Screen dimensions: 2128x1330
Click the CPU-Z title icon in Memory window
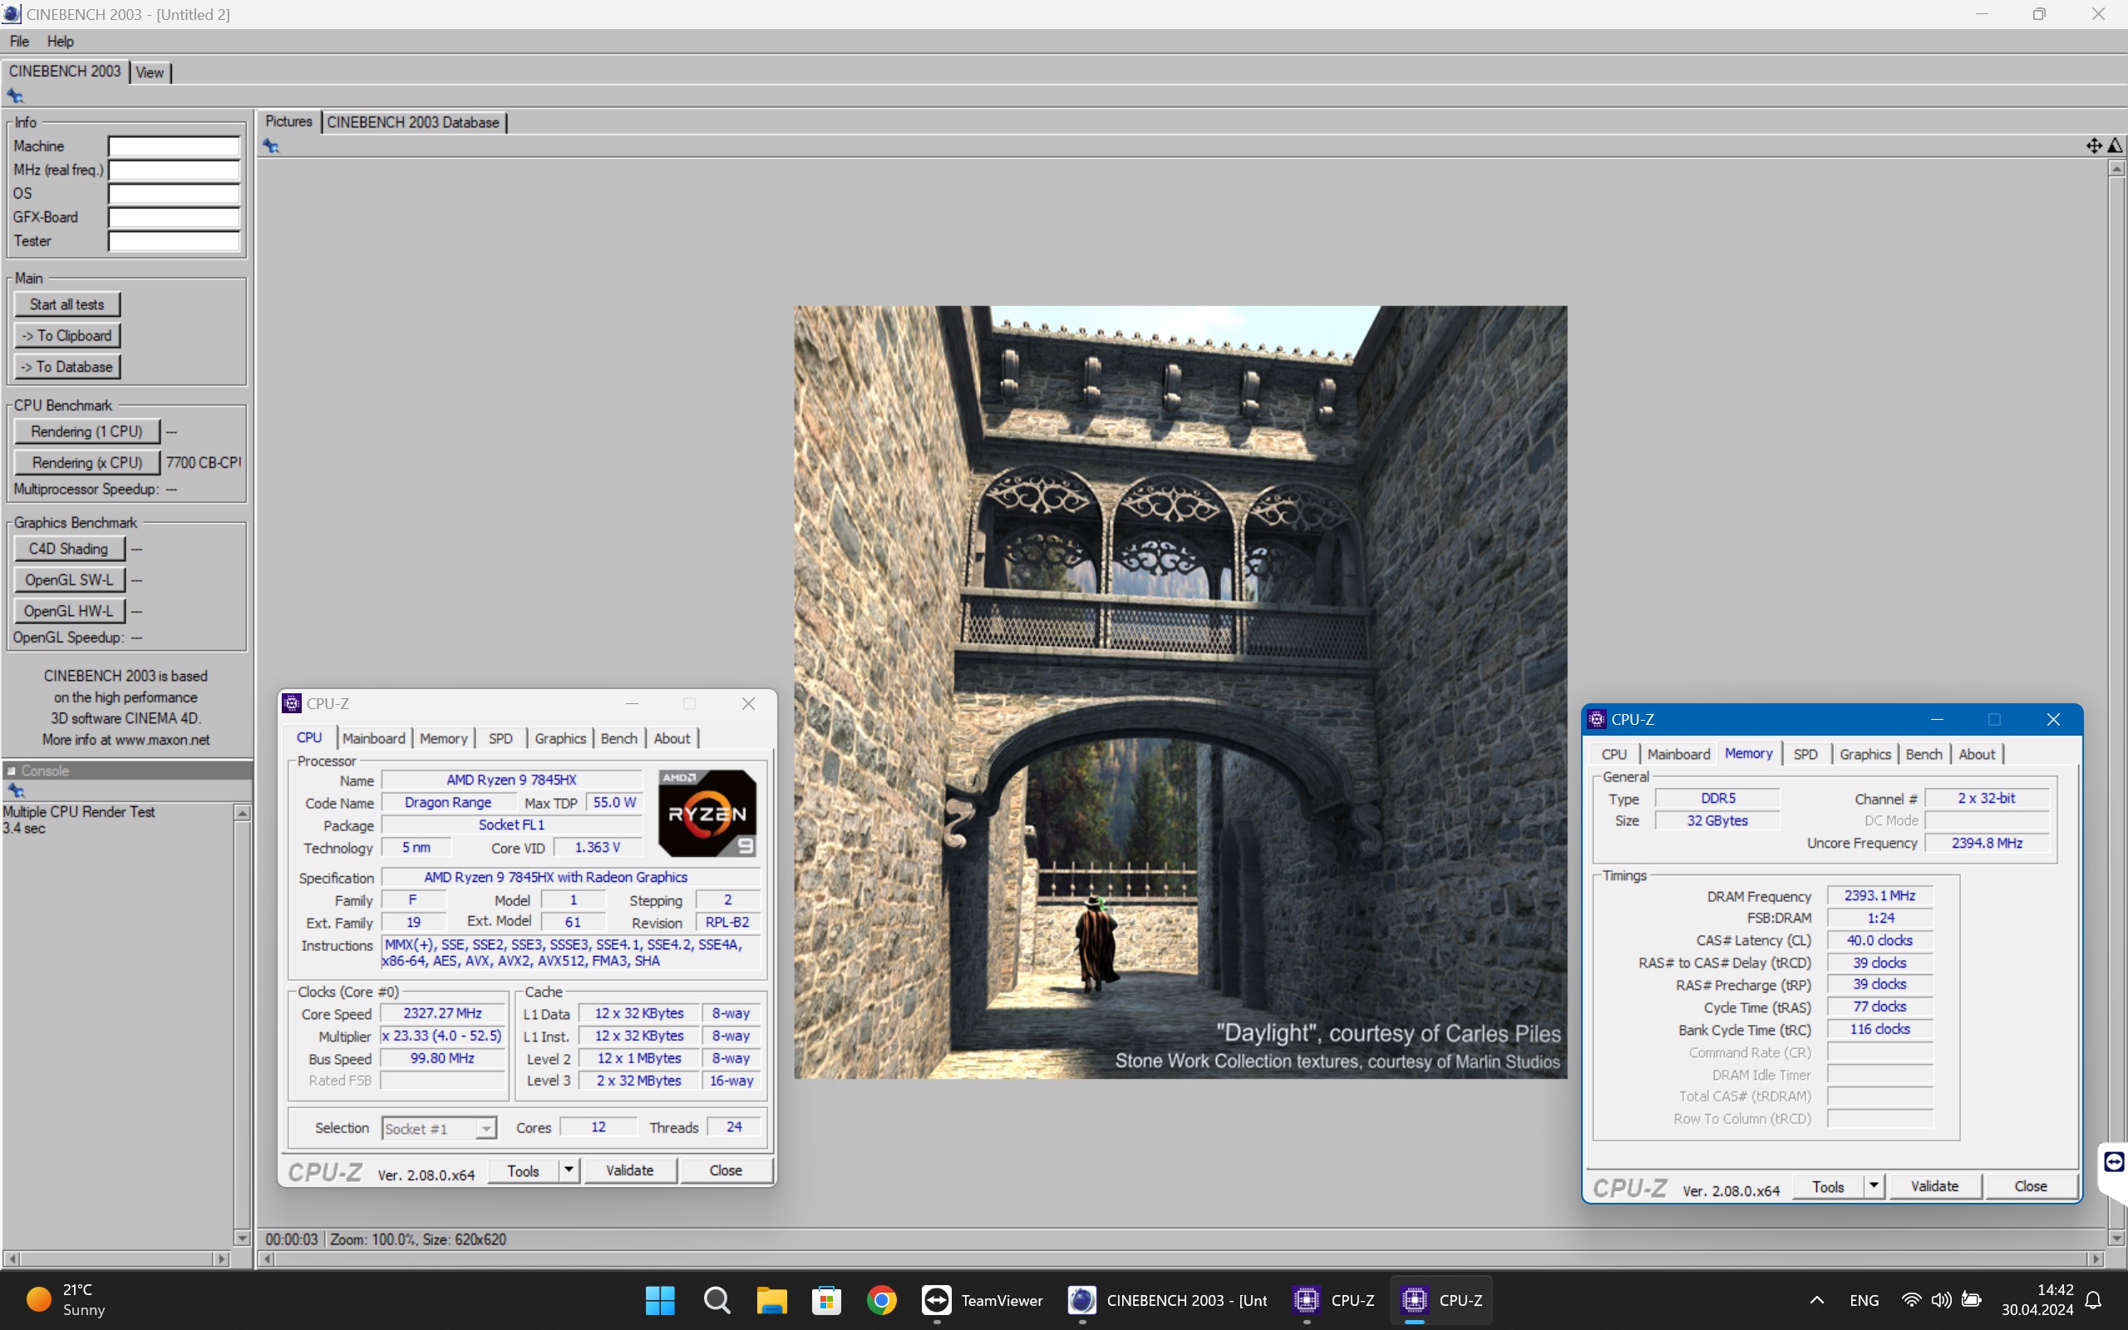(1597, 720)
